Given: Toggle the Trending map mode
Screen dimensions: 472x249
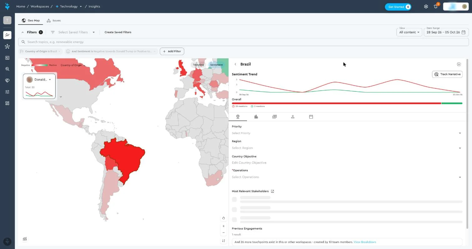Looking at the screenshot, I should (x=198, y=65).
